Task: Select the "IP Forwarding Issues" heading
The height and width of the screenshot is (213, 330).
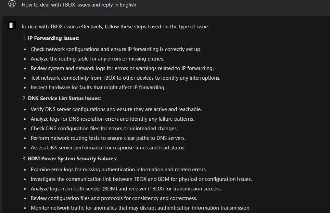Action: point(53,38)
